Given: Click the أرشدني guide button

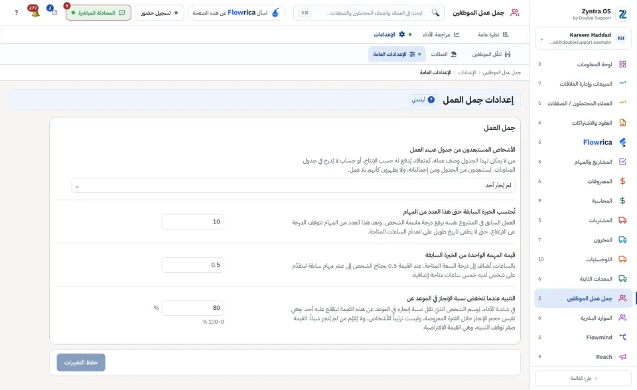Looking at the screenshot, I should click(424, 99).
